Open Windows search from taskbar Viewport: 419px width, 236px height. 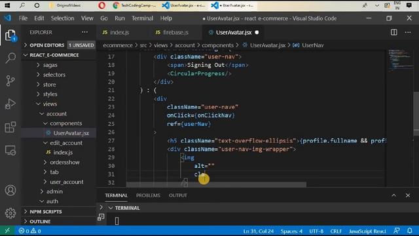coord(22,5)
